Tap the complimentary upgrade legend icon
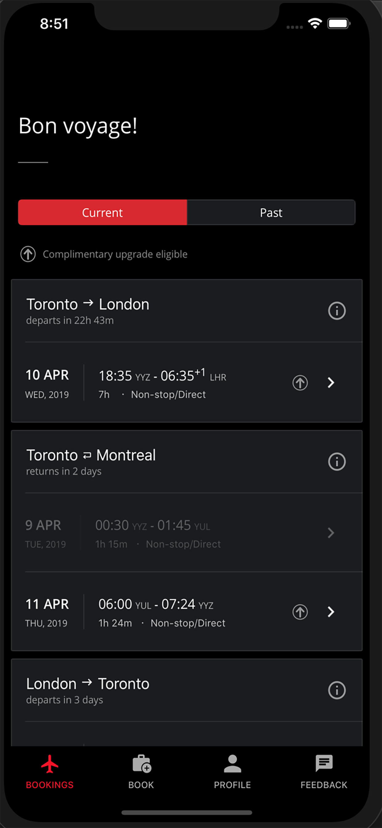The width and height of the screenshot is (382, 828). coord(28,254)
